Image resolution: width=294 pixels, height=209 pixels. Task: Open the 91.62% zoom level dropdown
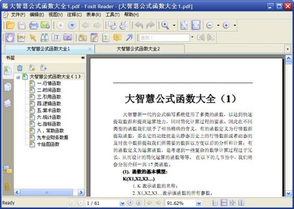(x=199, y=203)
